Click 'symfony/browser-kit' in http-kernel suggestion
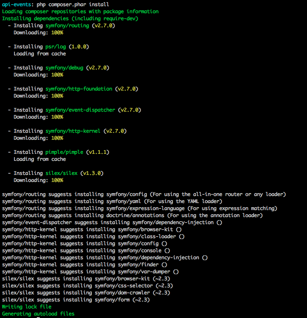The height and width of the screenshot is (318, 307). [x=146, y=230]
